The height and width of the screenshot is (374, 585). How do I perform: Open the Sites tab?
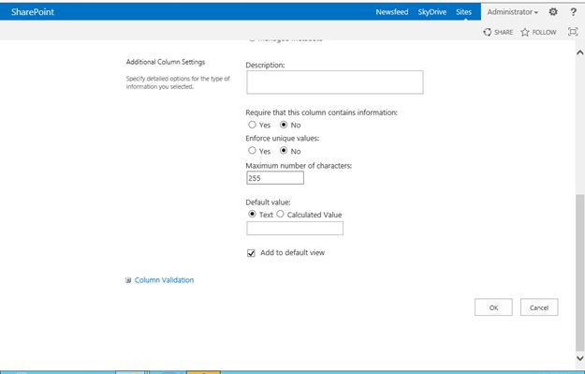pyautogui.click(x=463, y=12)
